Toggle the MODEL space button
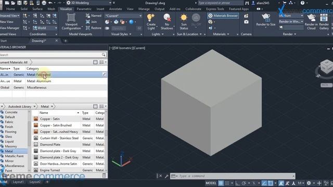333x187 pixels. pyautogui.click(x=211, y=183)
